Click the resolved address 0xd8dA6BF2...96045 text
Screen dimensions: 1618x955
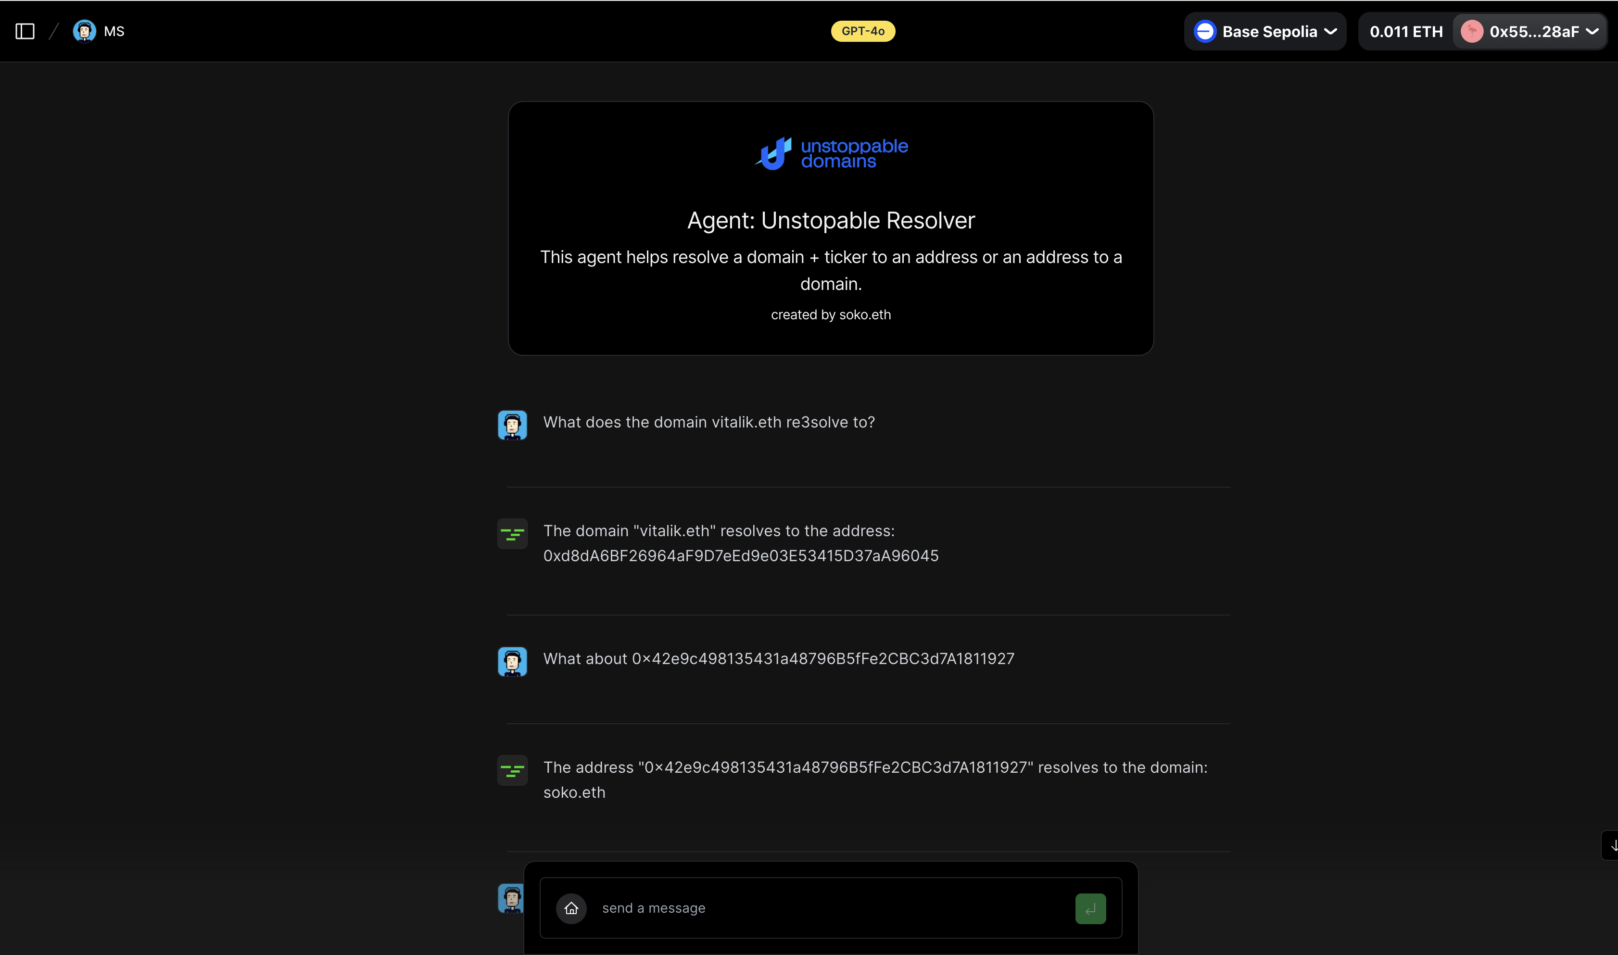coord(741,556)
